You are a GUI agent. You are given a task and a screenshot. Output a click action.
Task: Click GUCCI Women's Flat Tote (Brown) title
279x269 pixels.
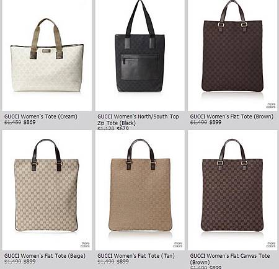(x=232, y=117)
